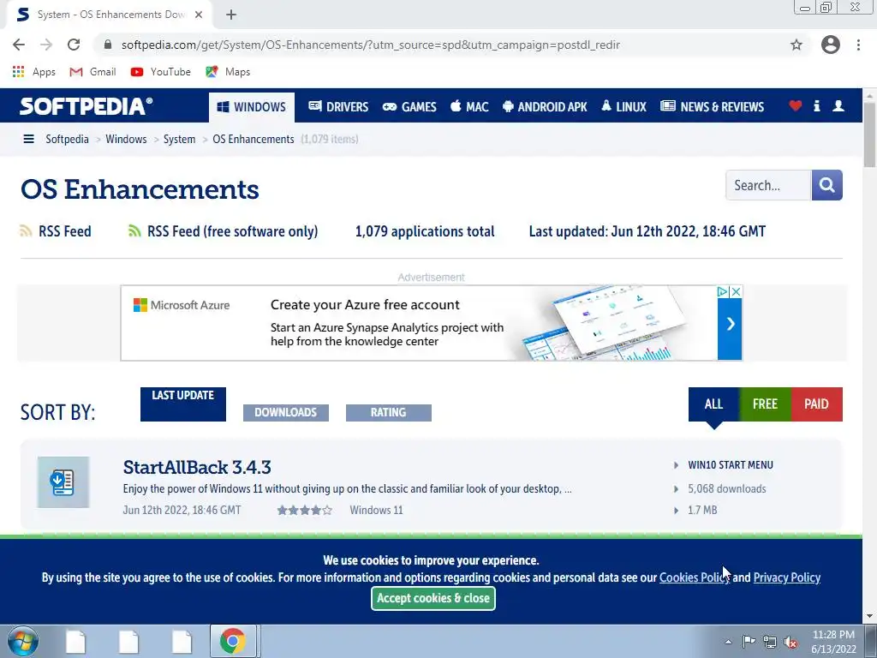This screenshot has width=877, height=658.
Task: Click the Action Center flag tray icon
Action: coord(749,641)
